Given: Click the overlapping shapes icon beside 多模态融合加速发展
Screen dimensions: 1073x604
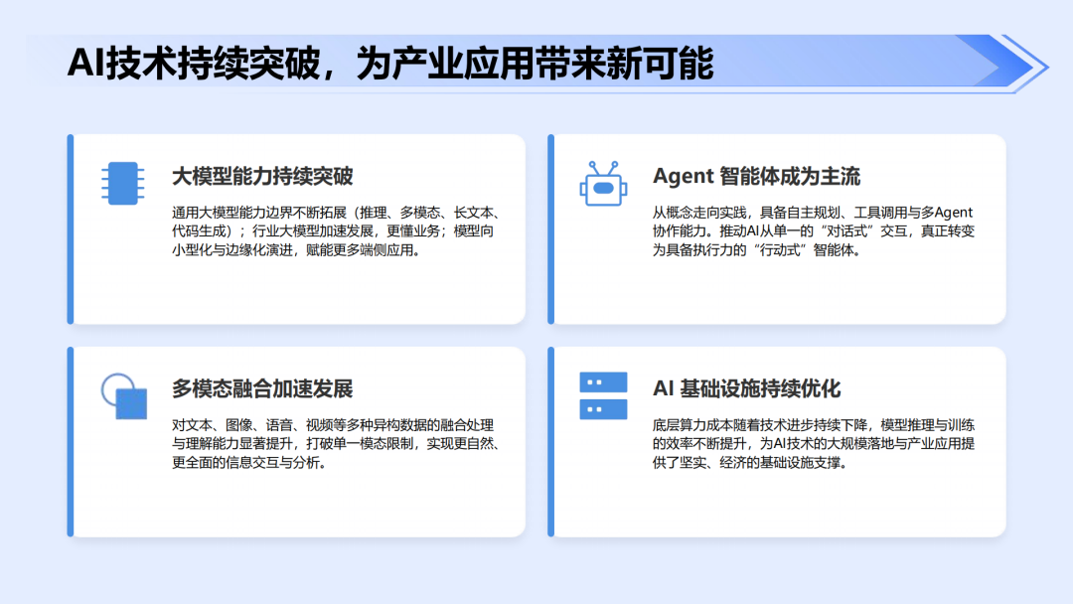Looking at the screenshot, I should pos(124,396).
